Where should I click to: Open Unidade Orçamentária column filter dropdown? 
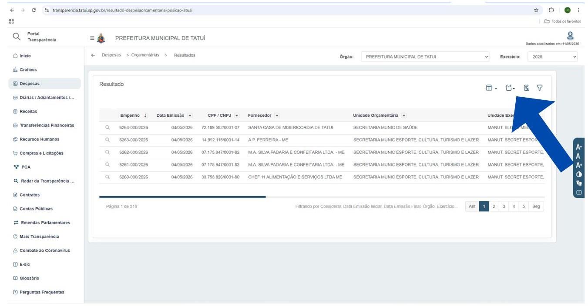[x=404, y=116]
